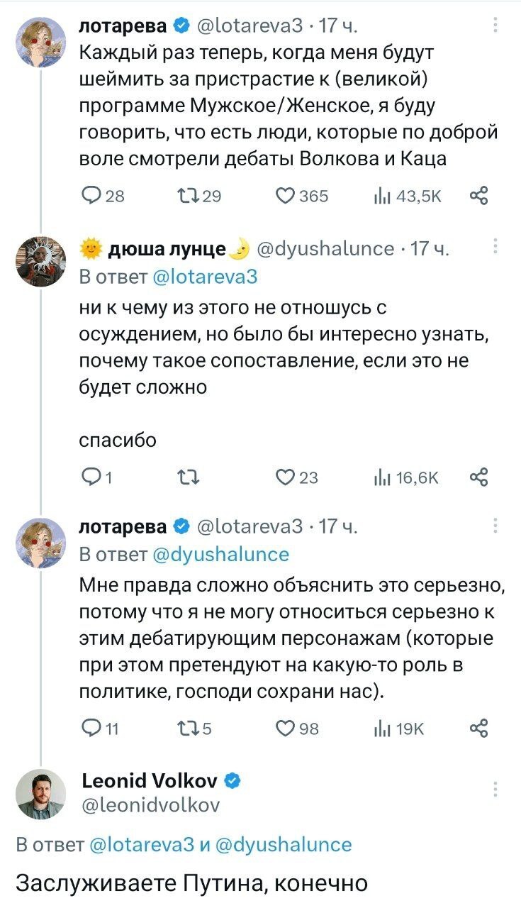Open more options on first tweet
The height and width of the screenshot is (908, 521).
495,26
